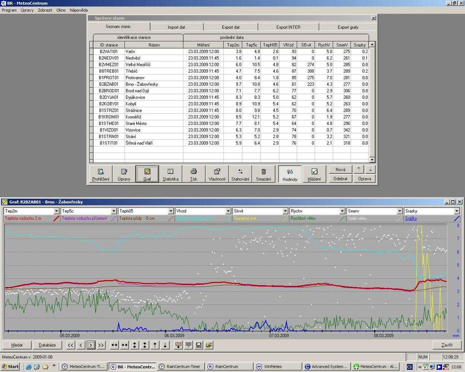Open the Teph05 series dropdown
The image size is (465, 372).
[171, 211]
